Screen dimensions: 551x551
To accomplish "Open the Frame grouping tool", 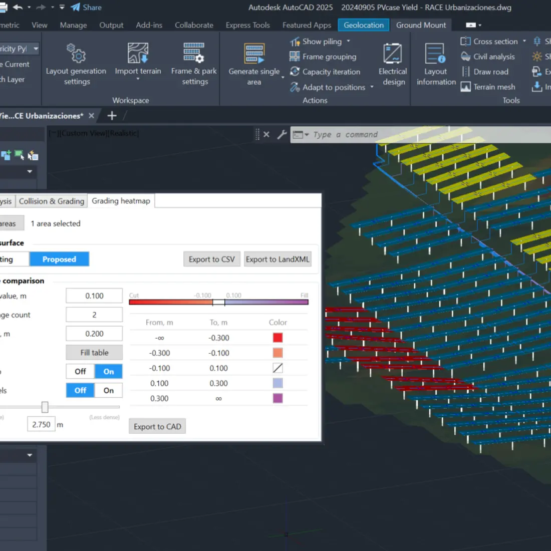I will point(323,57).
